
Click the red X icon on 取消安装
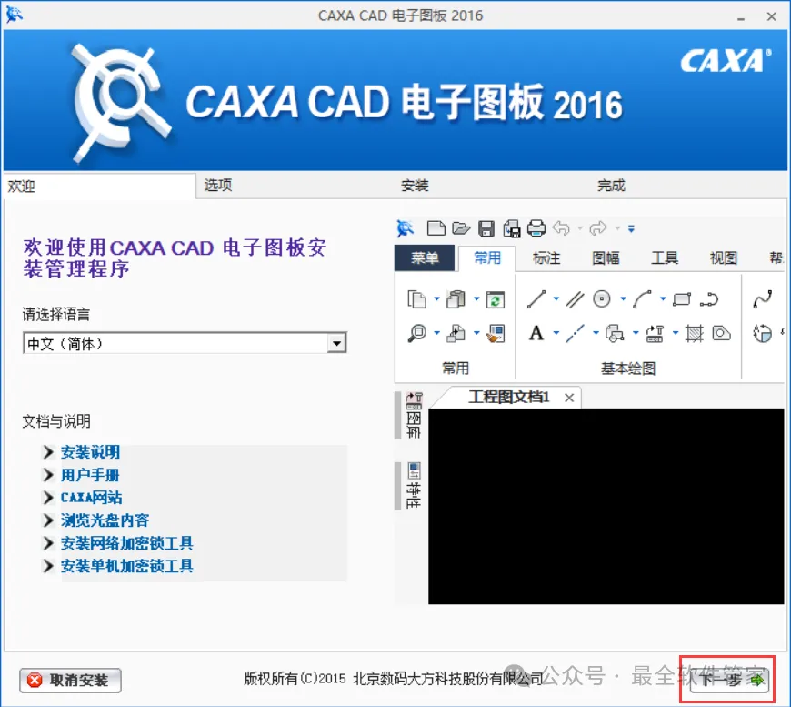click(35, 681)
